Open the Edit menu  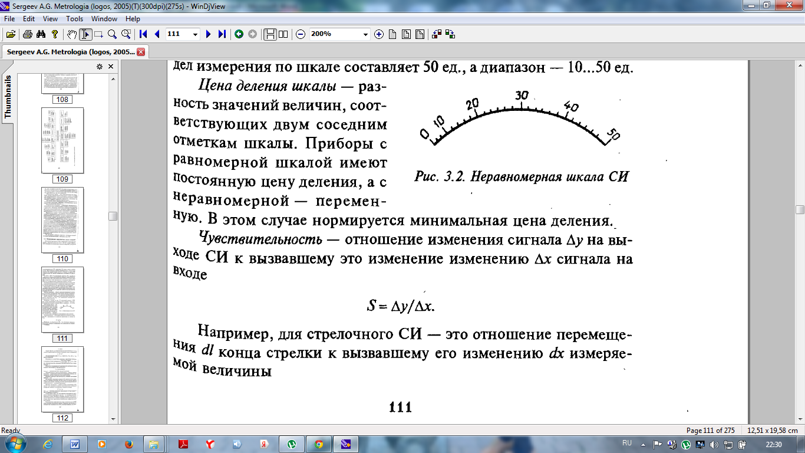pyautogui.click(x=29, y=19)
